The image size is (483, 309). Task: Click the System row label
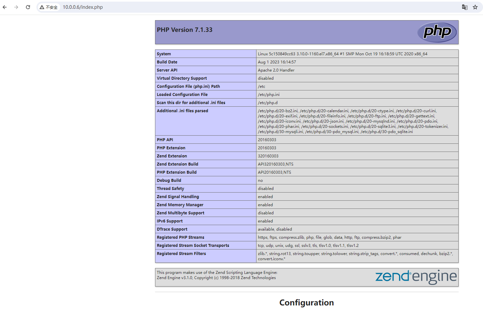tap(164, 54)
